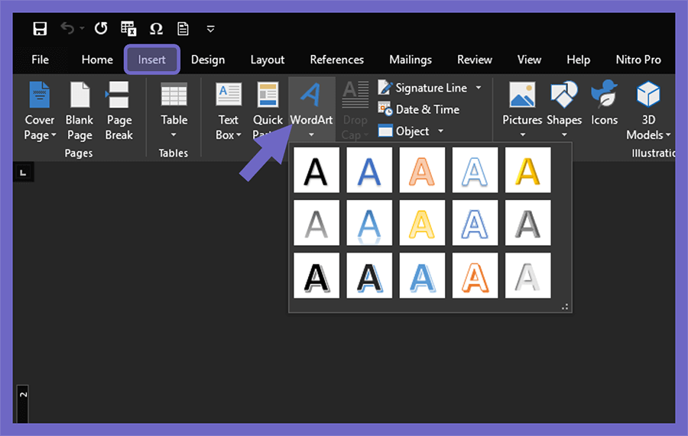The height and width of the screenshot is (436, 688).
Task: Switch to the Review tab
Action: (x=474, y=60)
